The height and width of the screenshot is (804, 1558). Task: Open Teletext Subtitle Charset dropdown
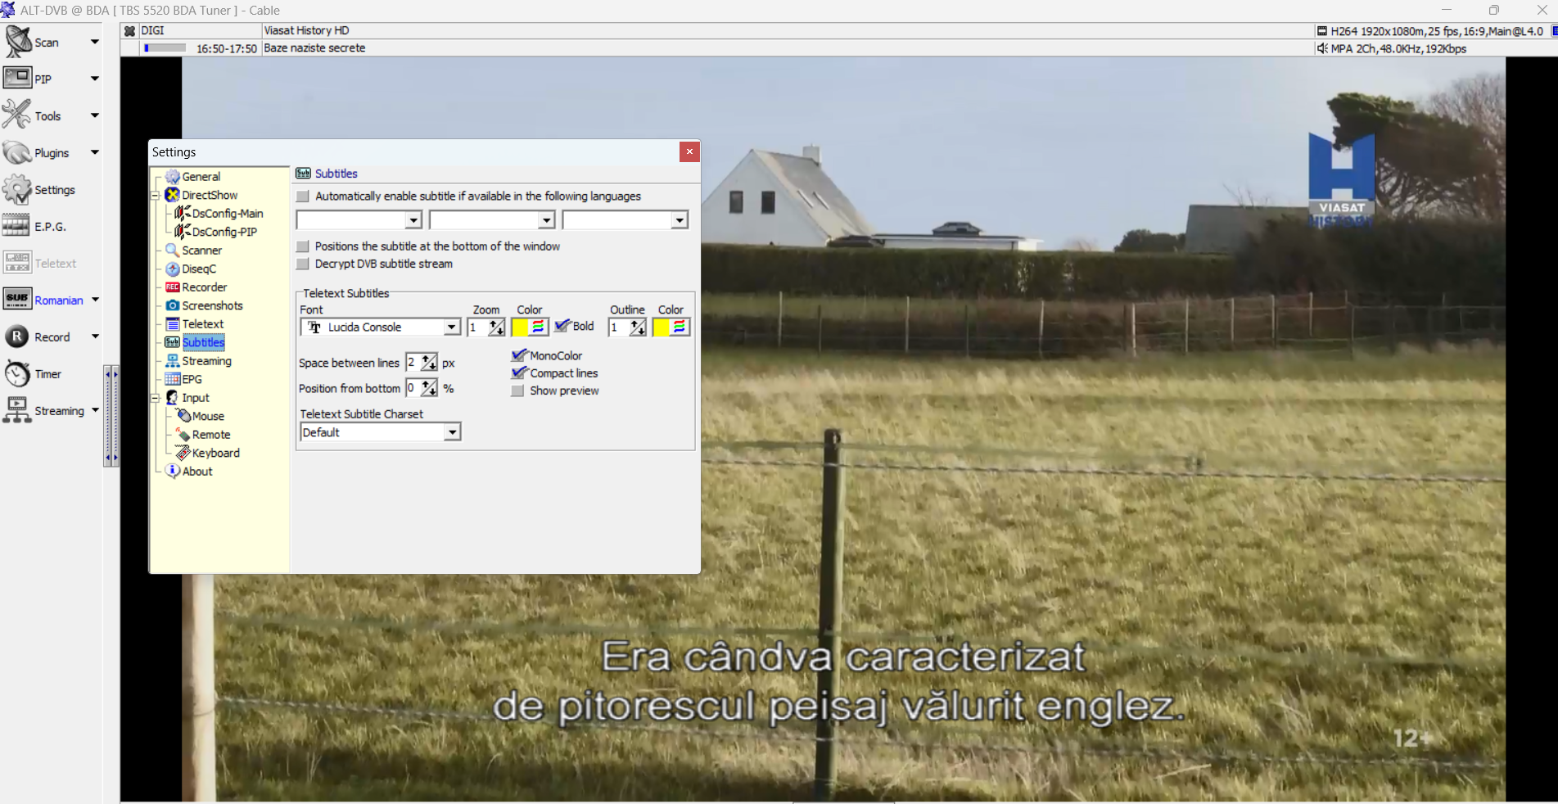tap(452, 432)
